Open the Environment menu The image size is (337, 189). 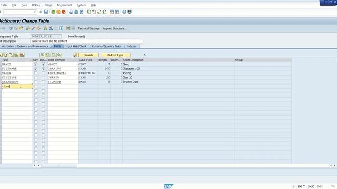64,5
